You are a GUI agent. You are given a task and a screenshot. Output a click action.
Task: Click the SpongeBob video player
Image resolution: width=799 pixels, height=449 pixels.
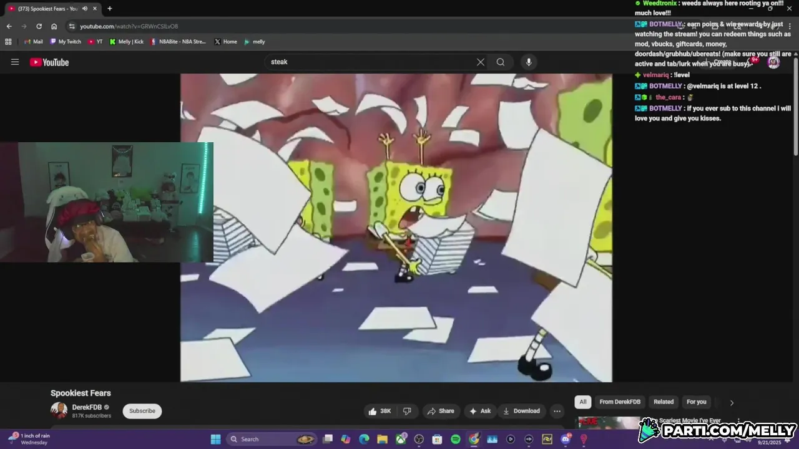[396, 228]
